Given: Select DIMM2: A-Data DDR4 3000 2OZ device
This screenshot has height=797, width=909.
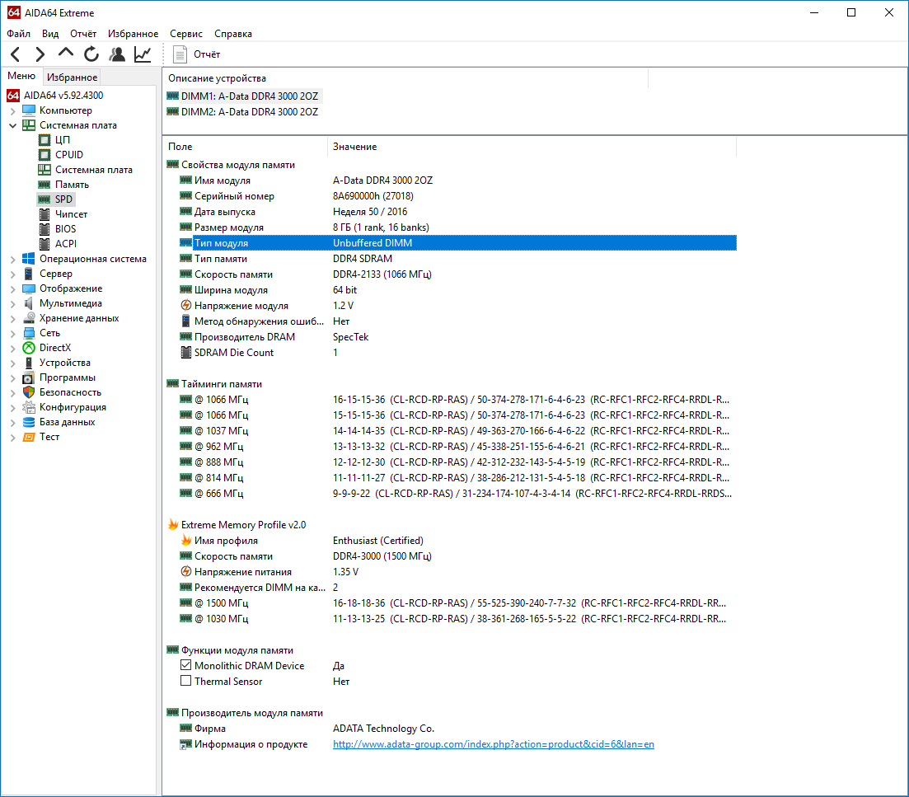Looking at the screenshot, I should tap(249, 112).
